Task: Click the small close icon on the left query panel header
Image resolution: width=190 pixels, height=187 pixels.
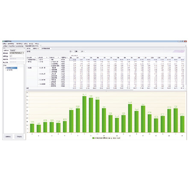Action: tap(24, 48)
